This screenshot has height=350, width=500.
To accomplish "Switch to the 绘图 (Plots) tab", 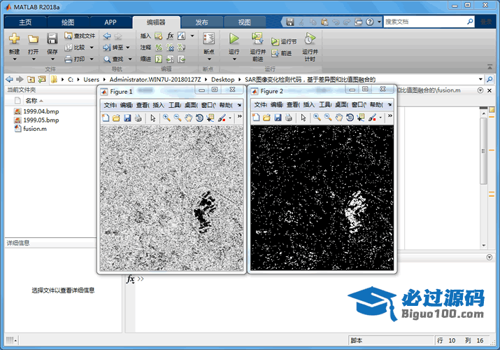I will 68,22.
